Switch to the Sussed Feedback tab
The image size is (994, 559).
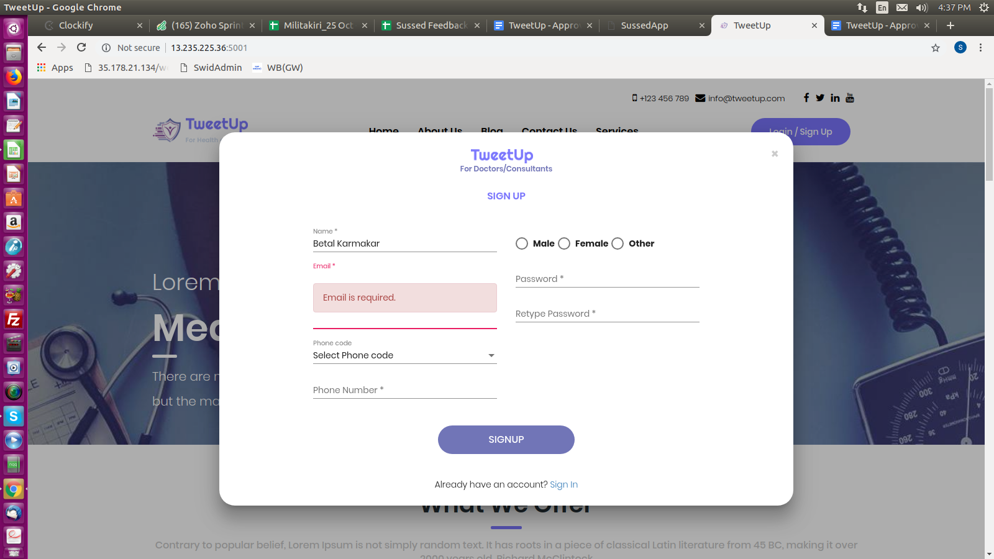(x=430, y=25)
